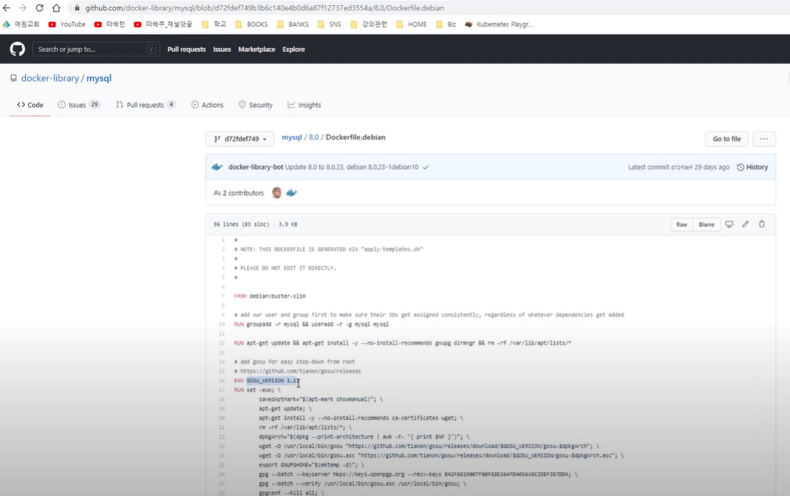Viewport: 790px width, 496px height.
Task: Open file History link
Action: (x=752, y=167)
